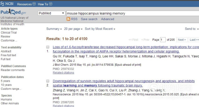Go to the Next results page
Viewport: 199px width, 107px height.
tap(182, 40)
